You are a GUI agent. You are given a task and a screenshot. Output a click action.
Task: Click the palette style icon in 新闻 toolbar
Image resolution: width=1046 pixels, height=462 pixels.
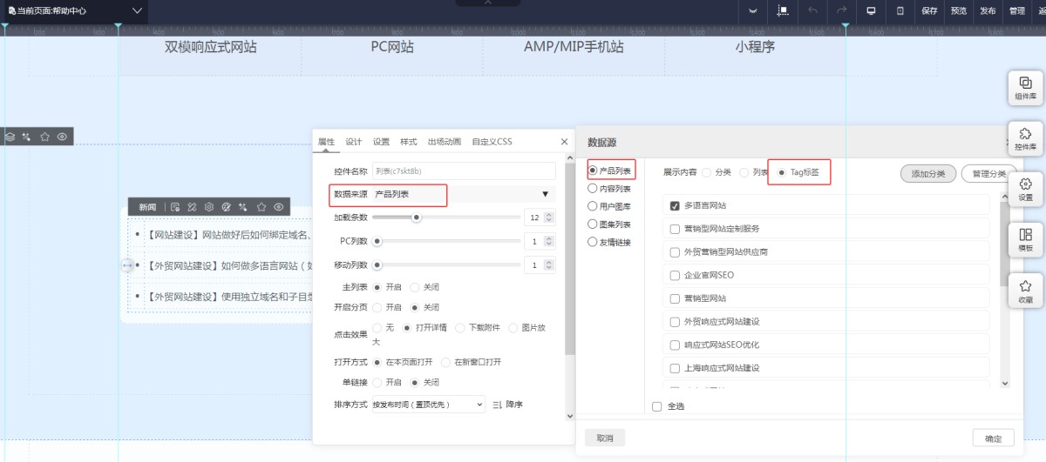point(227,207)
